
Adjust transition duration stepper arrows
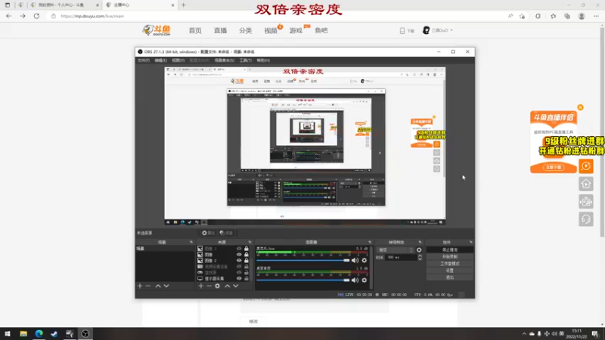coord(420,258)
